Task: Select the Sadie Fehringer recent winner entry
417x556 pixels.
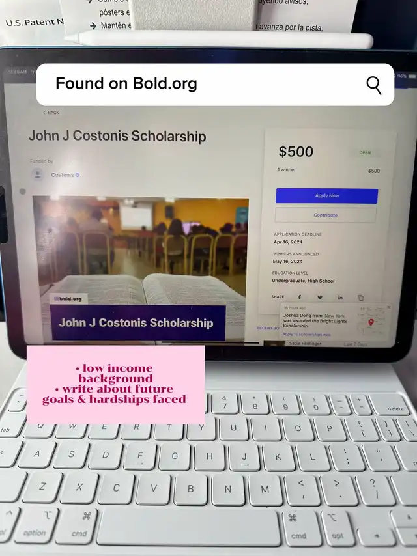Action: tap(305, 344)
